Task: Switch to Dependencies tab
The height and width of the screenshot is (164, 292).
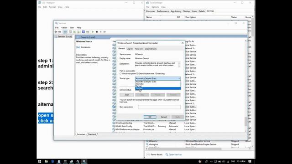Action: (151, 49)
